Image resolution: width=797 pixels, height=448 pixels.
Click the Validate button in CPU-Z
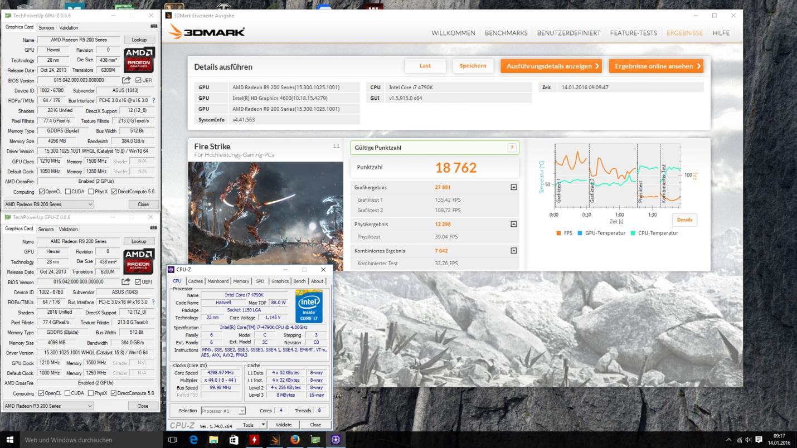click(283, 425)
